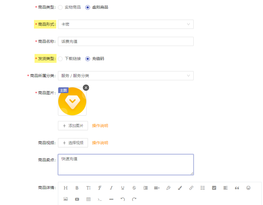263x205 pixels.
Task: Click the 选择视频 button
Action: pos(73,143)
